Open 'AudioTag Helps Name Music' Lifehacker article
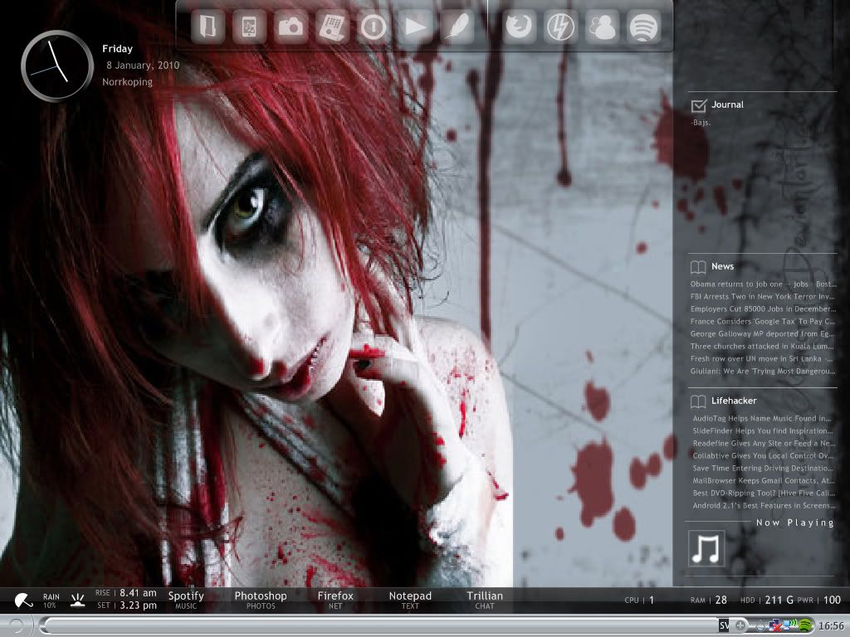 coord(762,419)
